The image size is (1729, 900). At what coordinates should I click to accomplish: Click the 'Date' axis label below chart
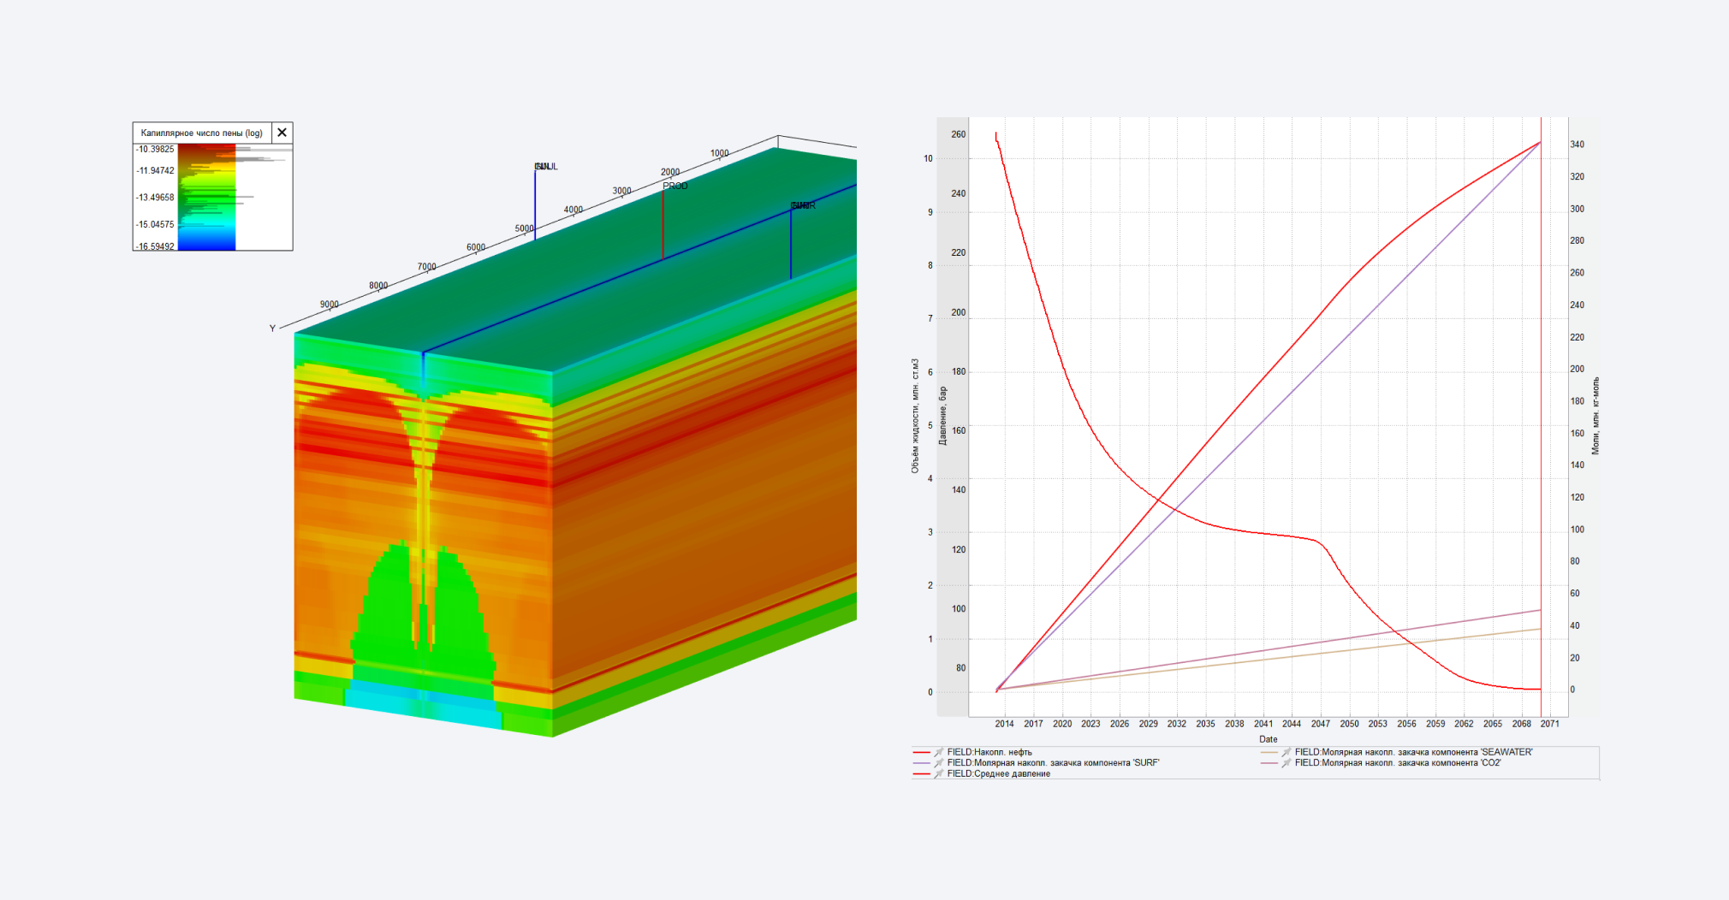click(1269, 739)
